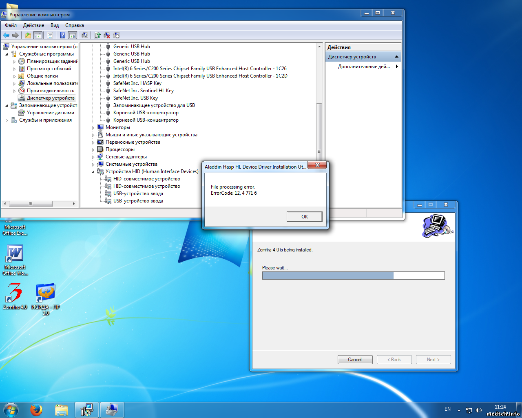522x418 pixels.
Task: Click the Disable device down-arrow icon
Action: click(x=116, y=36)
